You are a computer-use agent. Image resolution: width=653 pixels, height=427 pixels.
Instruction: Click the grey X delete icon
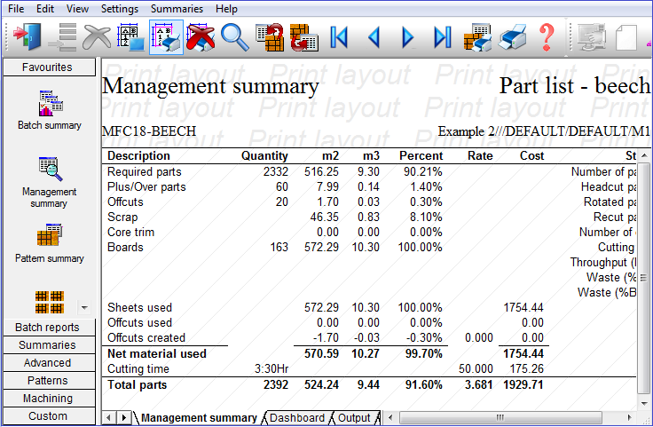point(97,37)
